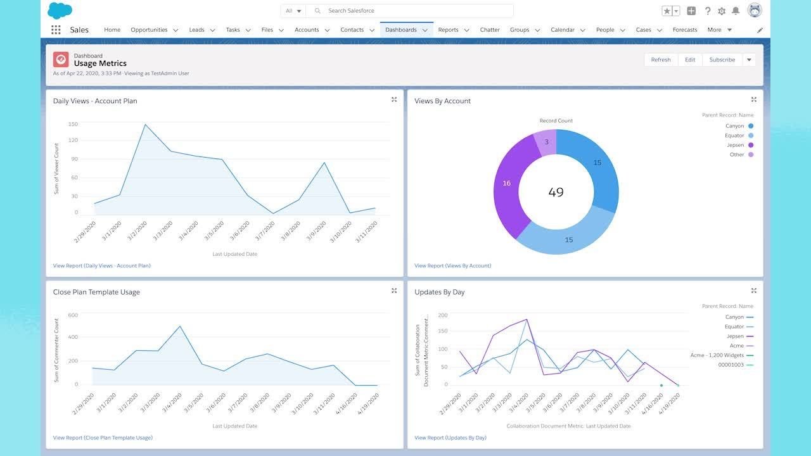Image resolution: width=811 pixels, height=456 pixels.
Task: Open the user profile avatar
Action: click(755, 10)
